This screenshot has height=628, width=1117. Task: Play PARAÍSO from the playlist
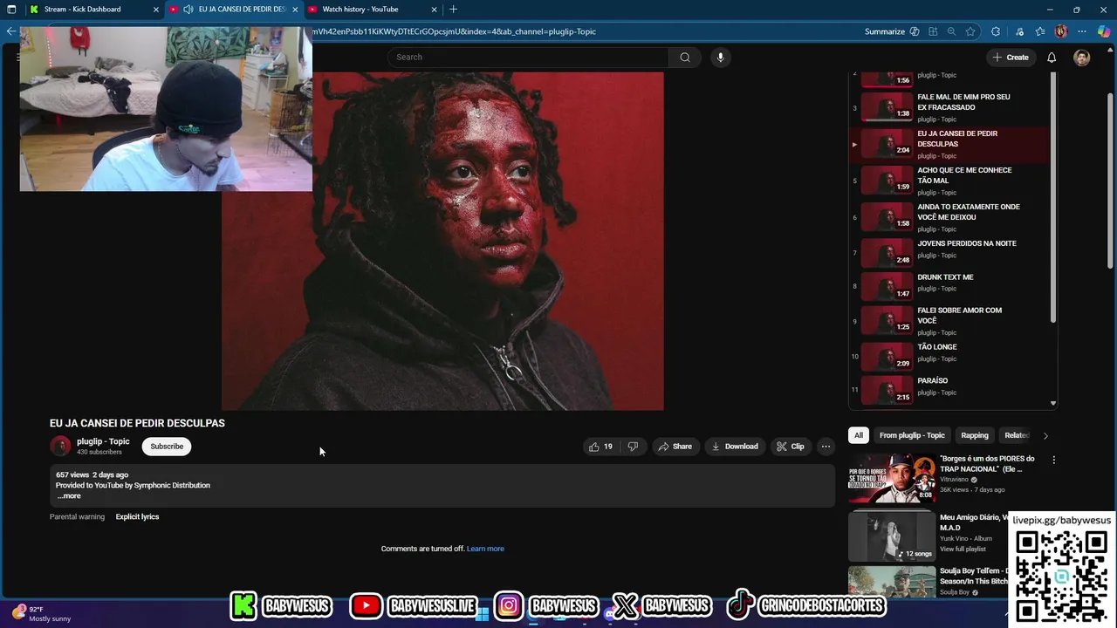[951, 389]
